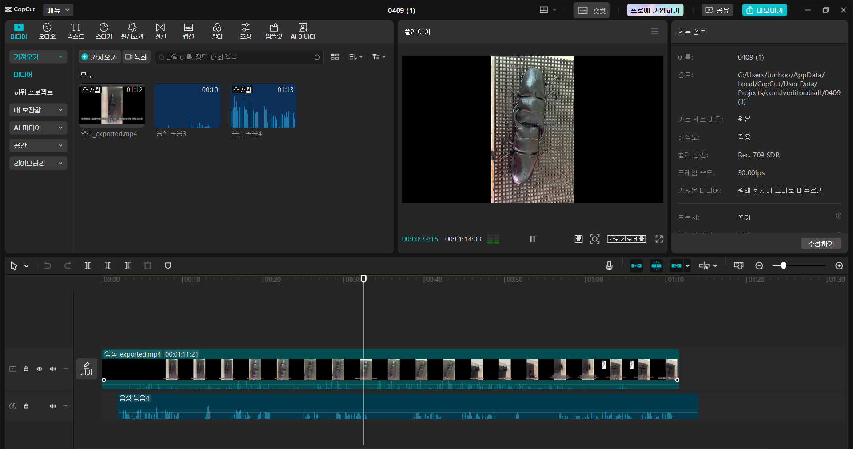Screen dimensions: 853x449
Task: Expand the AI 미디어 section
Action: [x=38, y=128]
